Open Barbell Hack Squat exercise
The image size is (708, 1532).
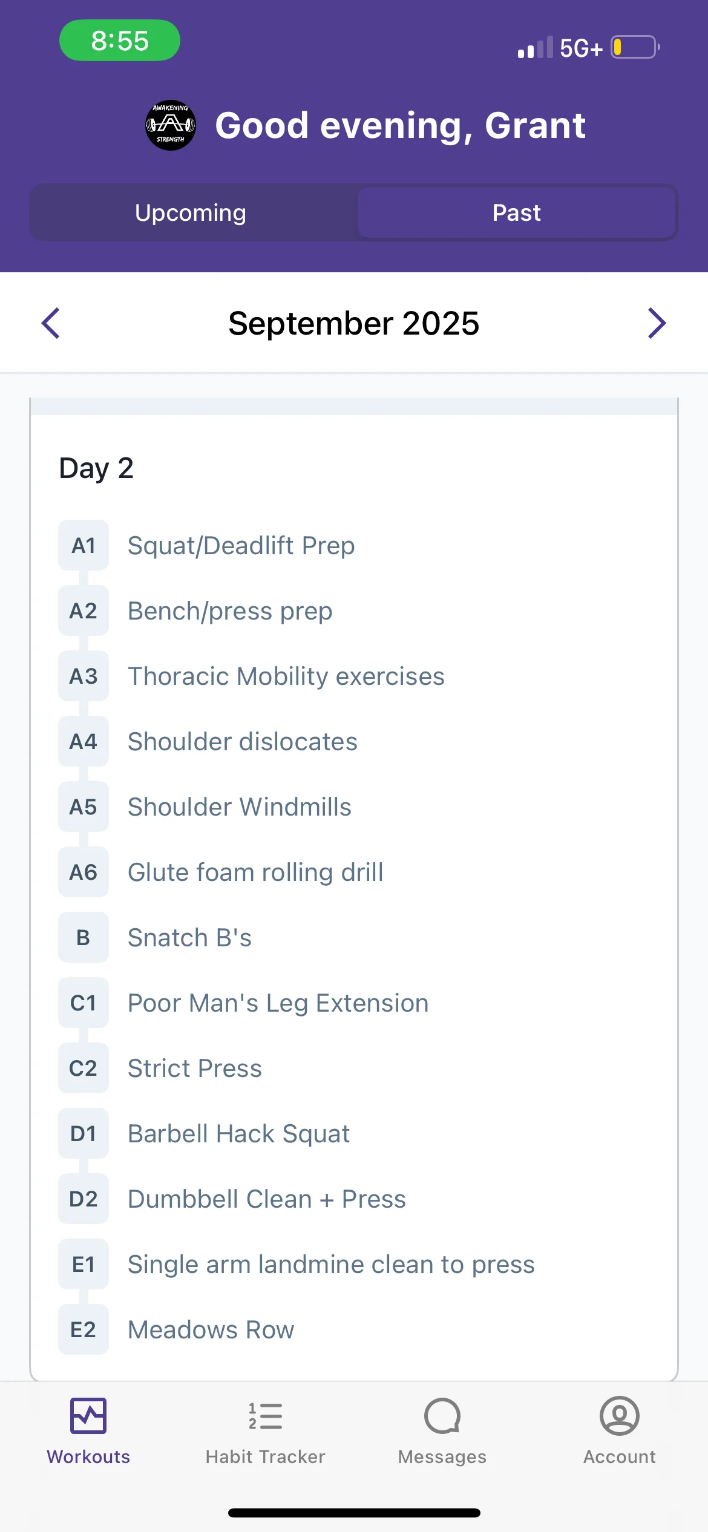coord(238,1133)
